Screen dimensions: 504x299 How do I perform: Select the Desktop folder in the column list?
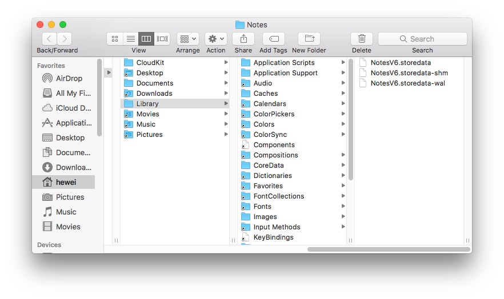pos(175,73)
